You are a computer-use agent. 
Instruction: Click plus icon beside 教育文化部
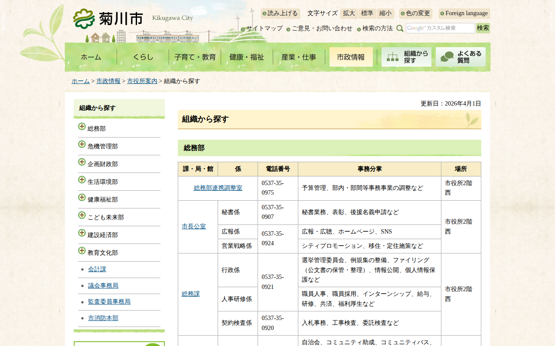click(82, 251)
